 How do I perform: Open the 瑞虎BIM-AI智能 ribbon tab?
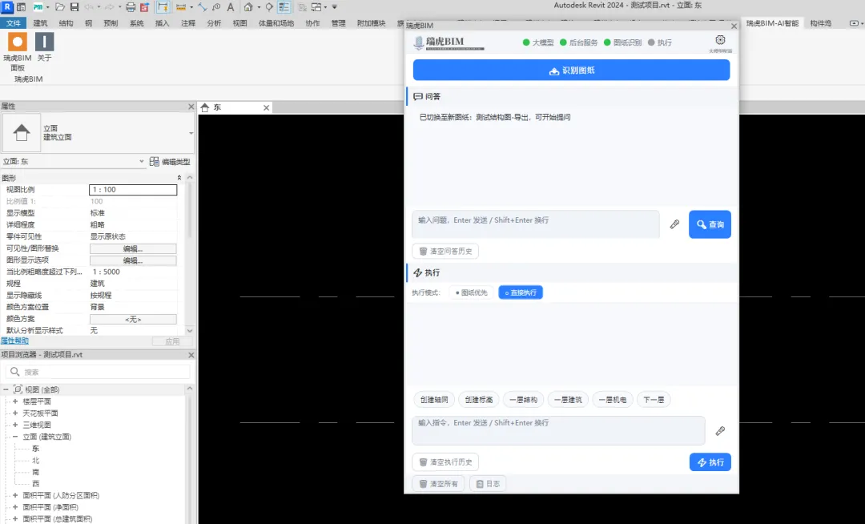click(772, 23)
